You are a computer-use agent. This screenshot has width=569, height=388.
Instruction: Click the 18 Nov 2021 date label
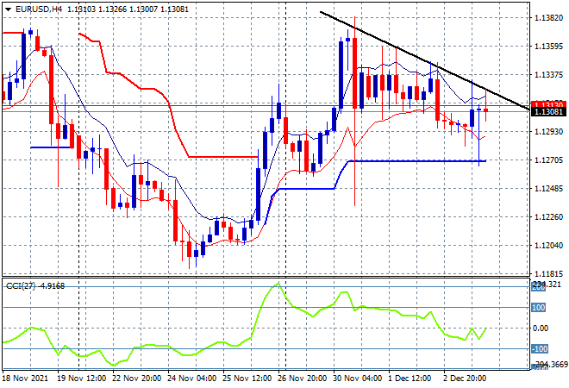25,379
